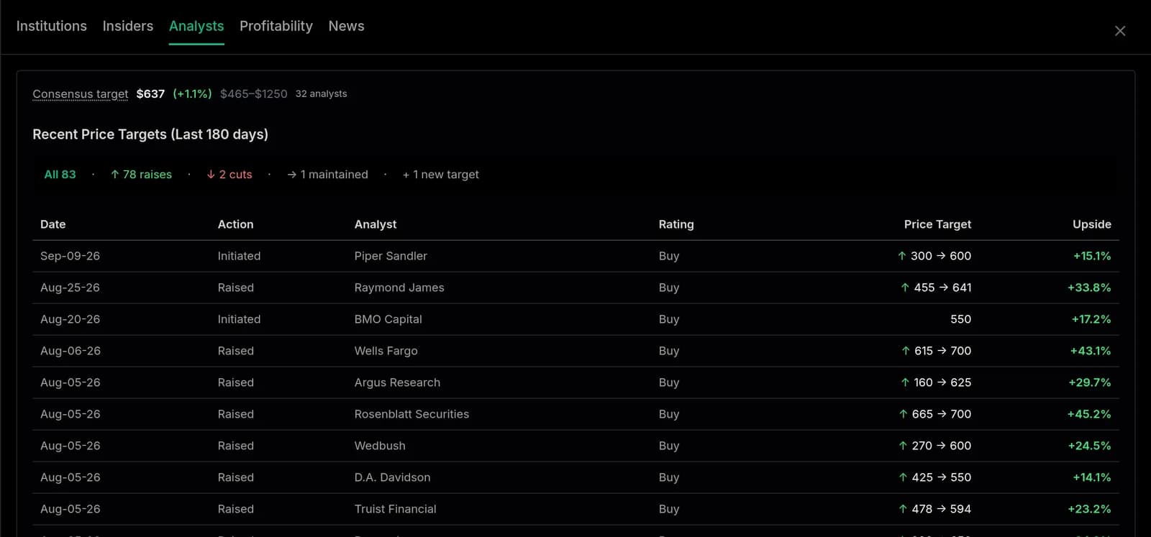Click the Buy rating for Wedbush
The image size is (1151, 537).
pyautogui.click(x=669, y=446)
